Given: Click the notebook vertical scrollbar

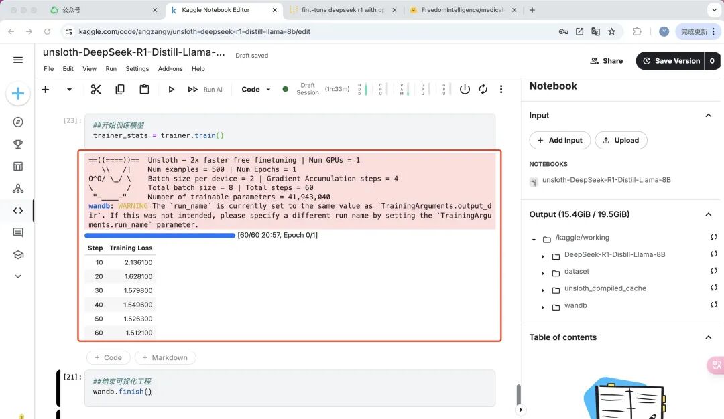Looking at the screenshot, I should 518,395.
